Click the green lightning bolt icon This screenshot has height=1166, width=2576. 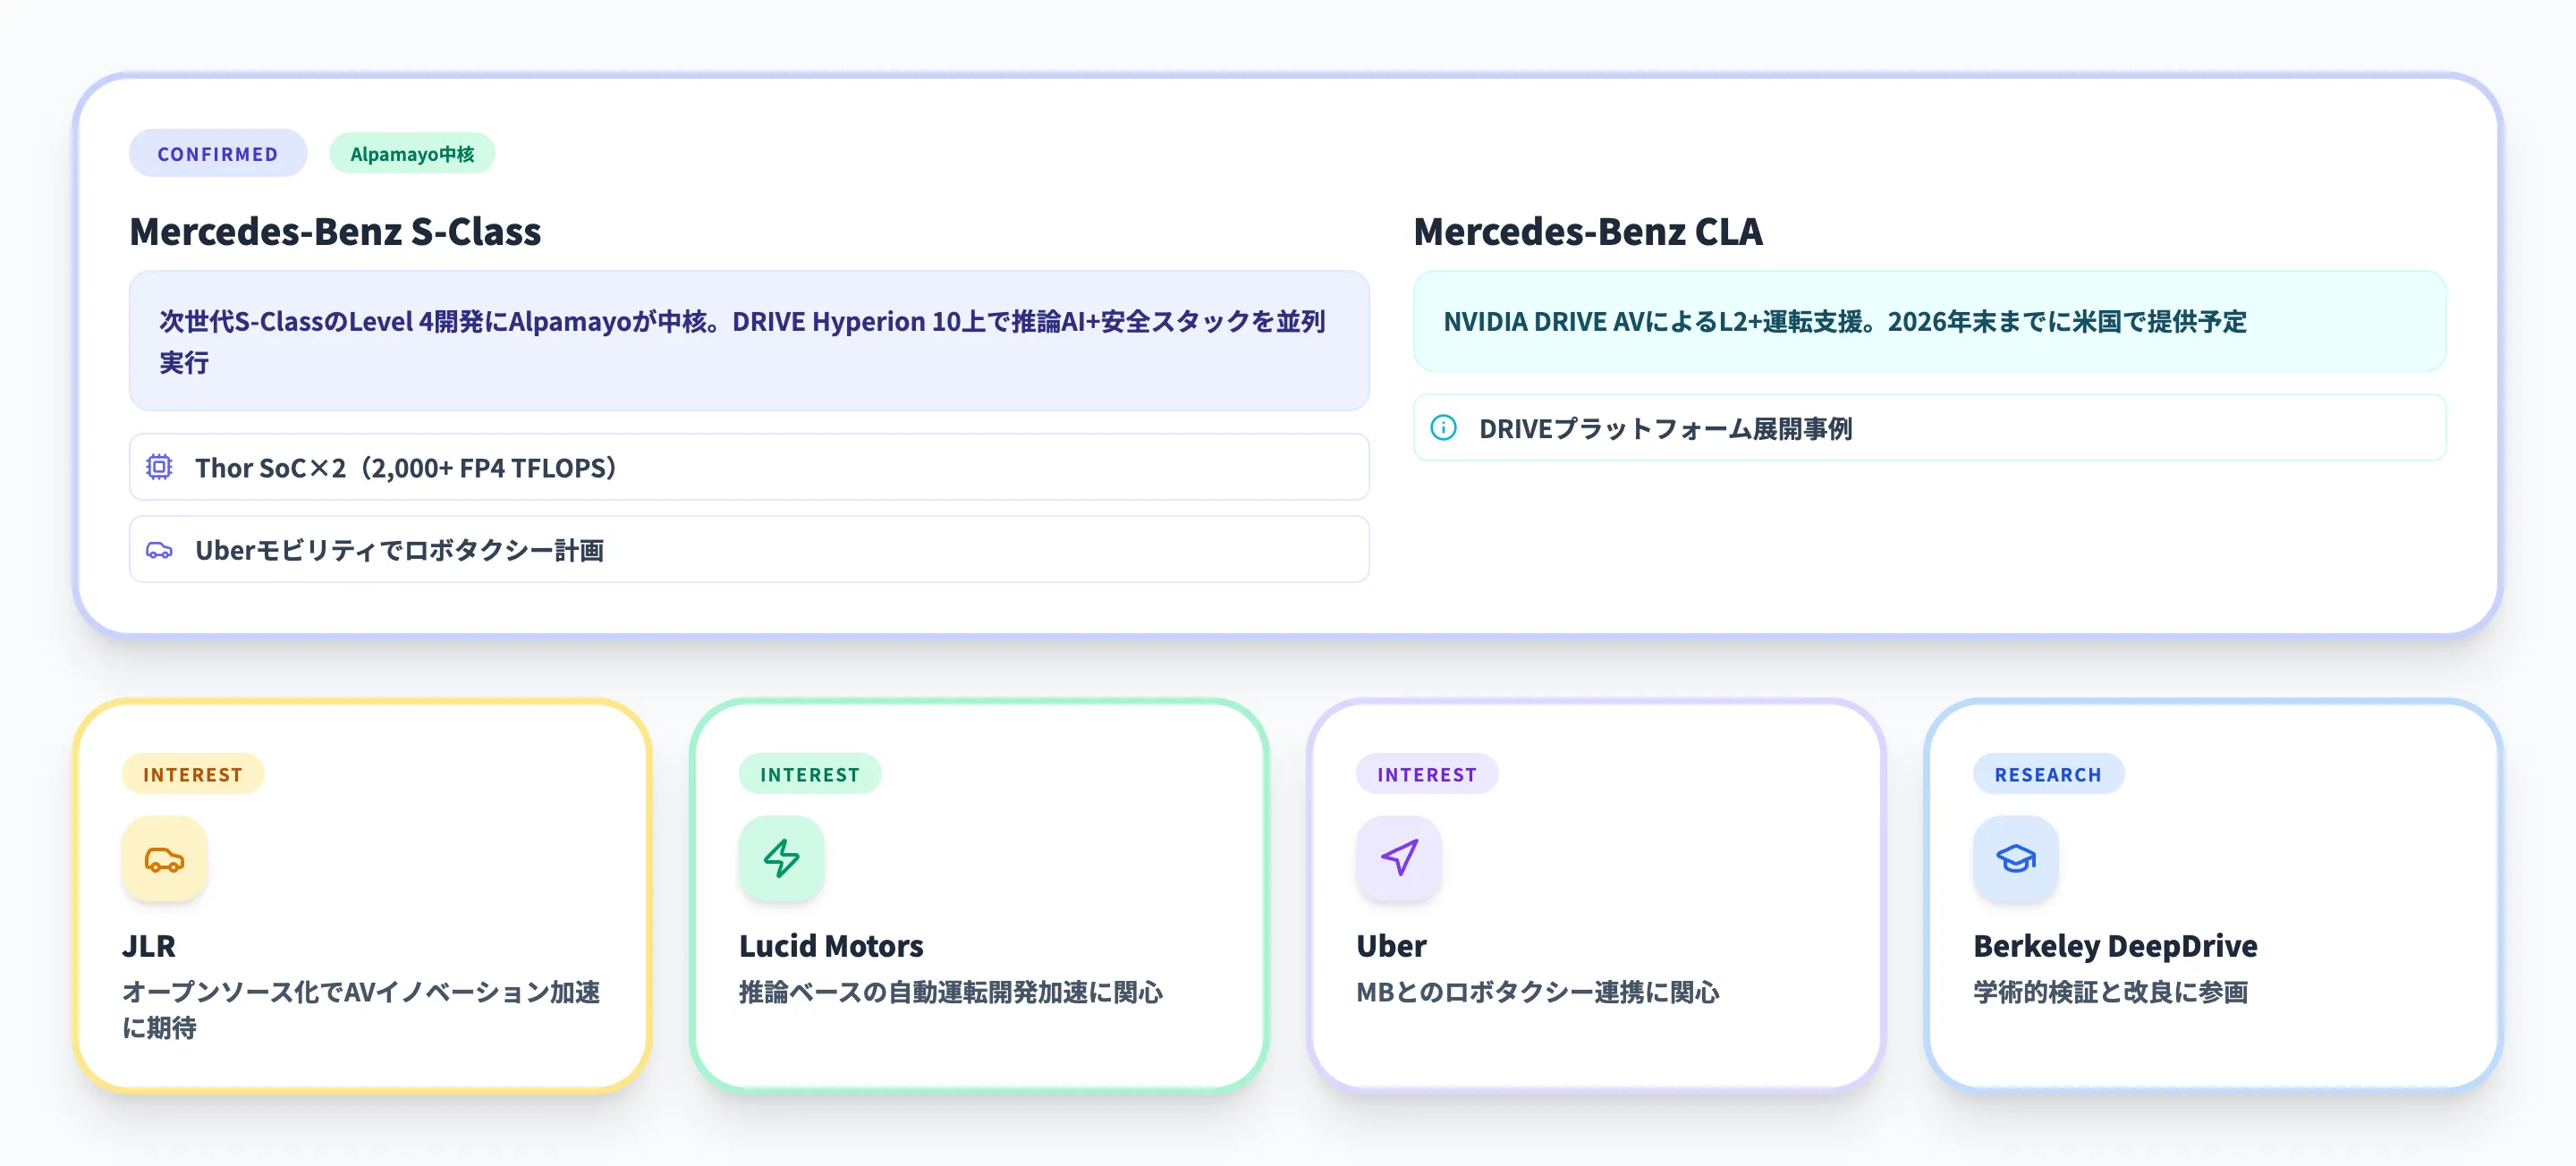pos(781,859)
